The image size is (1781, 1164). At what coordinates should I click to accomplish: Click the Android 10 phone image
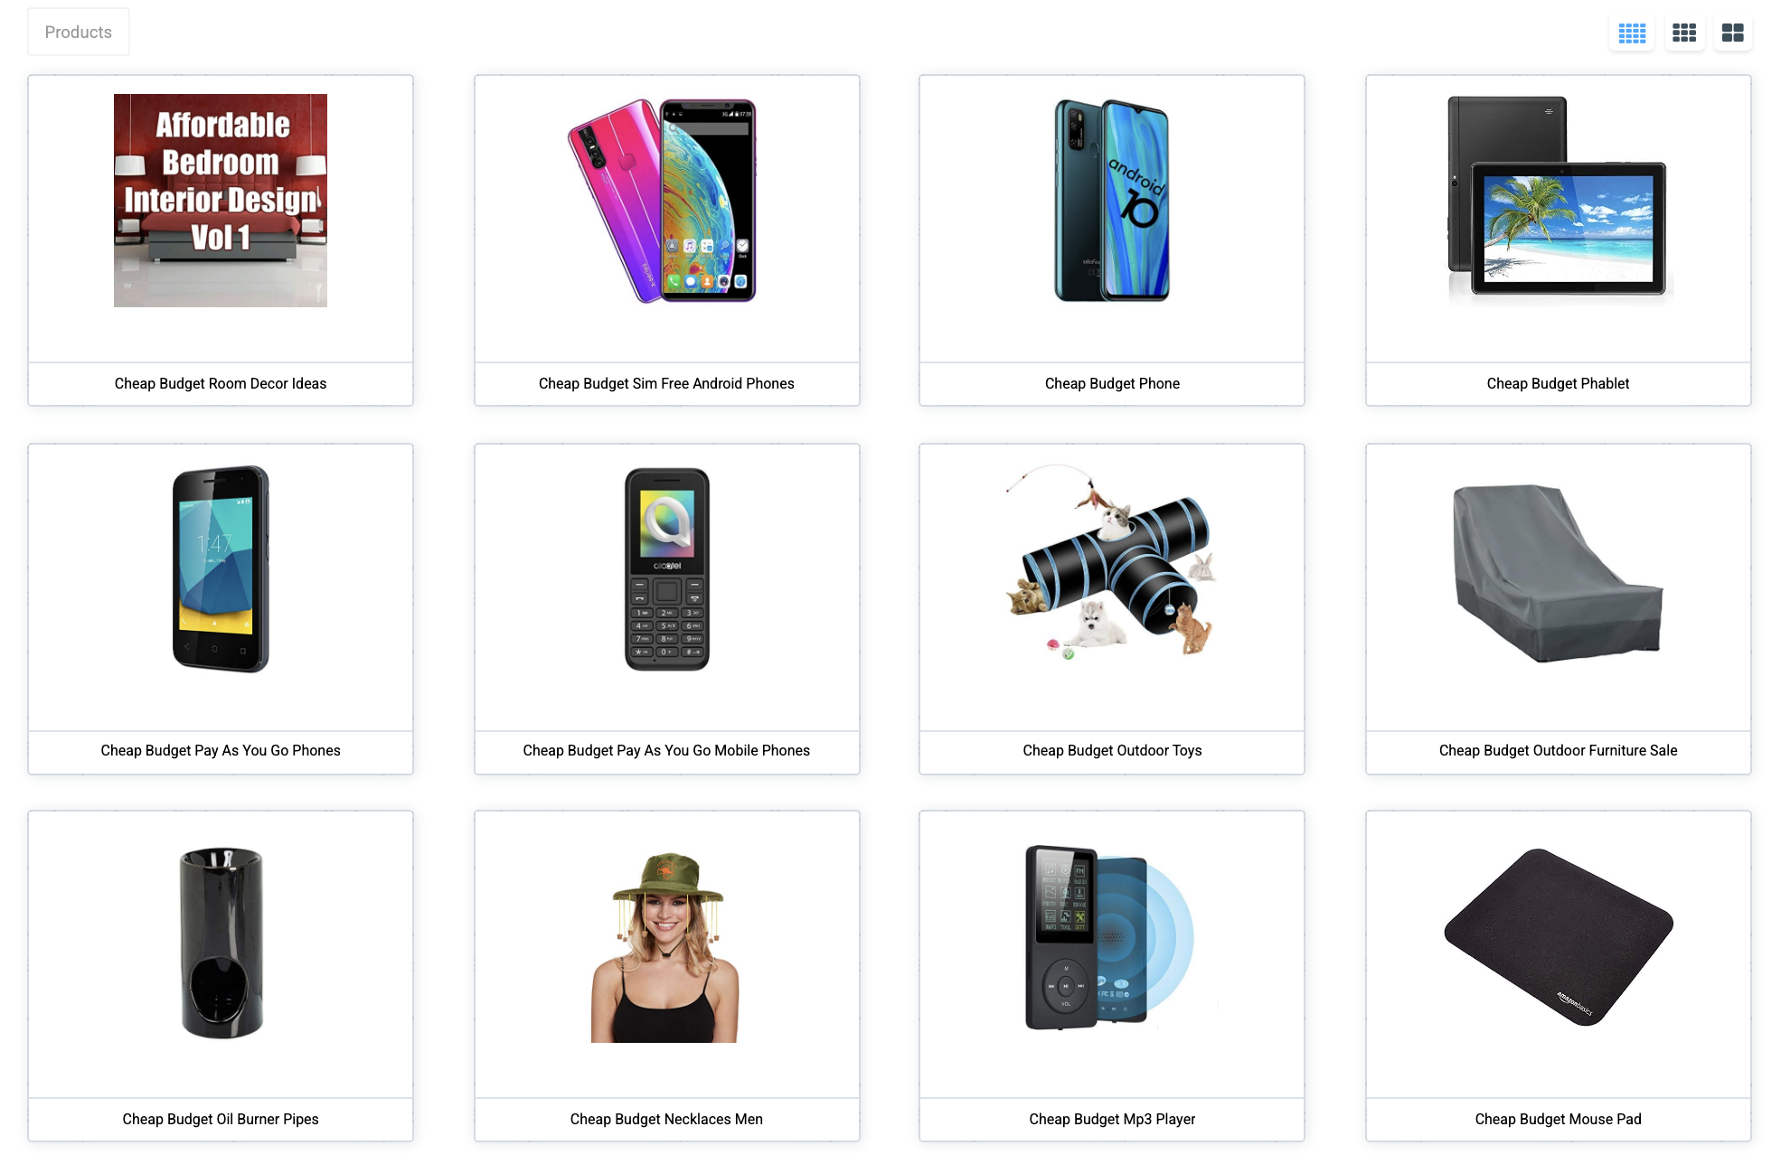pos(1112,201)
